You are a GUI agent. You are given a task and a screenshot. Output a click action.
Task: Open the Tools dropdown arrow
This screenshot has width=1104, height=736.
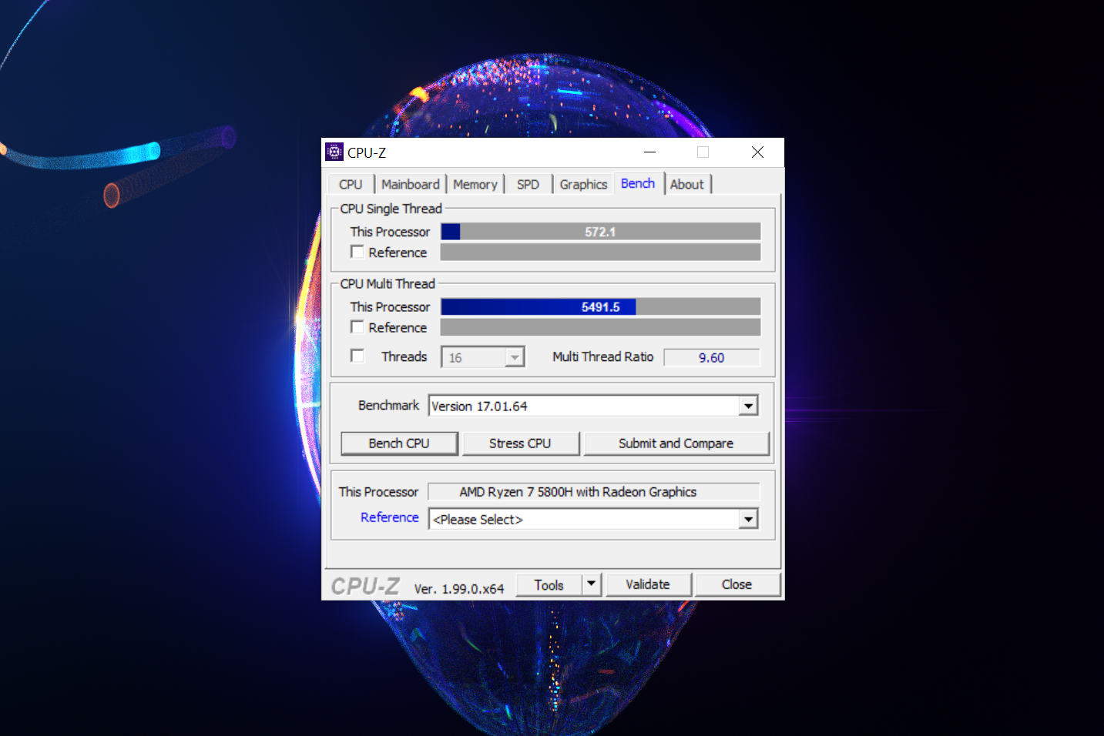point(591,584)
